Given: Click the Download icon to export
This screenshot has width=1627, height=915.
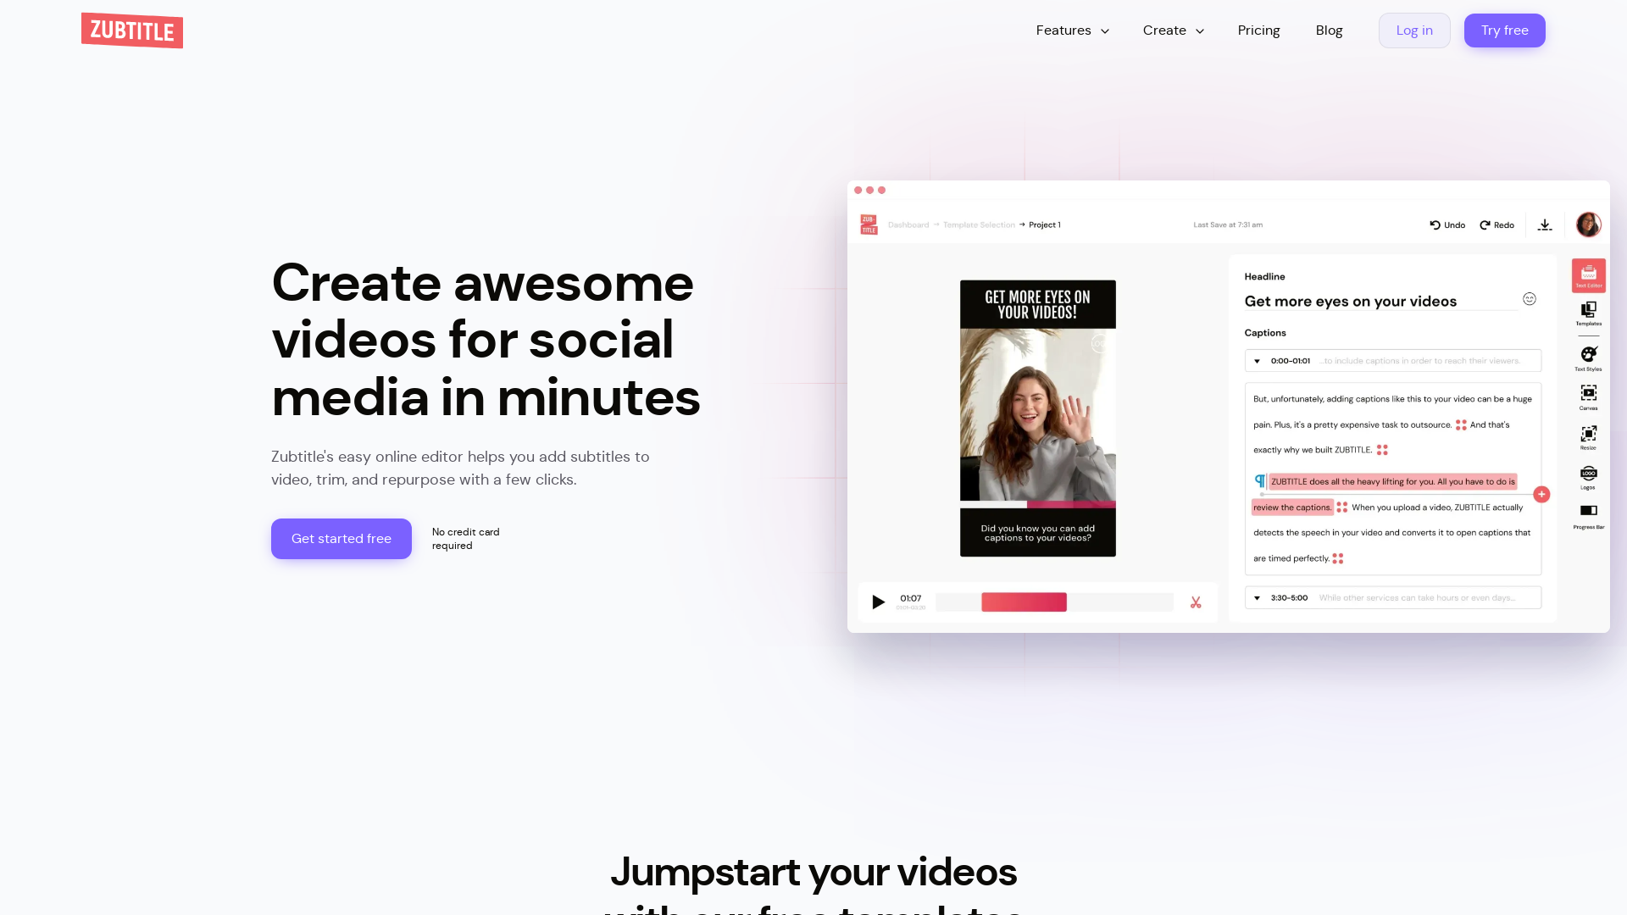Looking at the screenshot, I should tap(1546, 225).
